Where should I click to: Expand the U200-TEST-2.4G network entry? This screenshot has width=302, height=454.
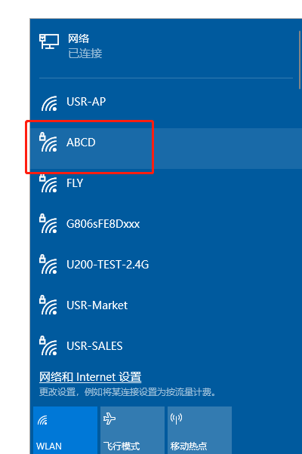[166, 265]
